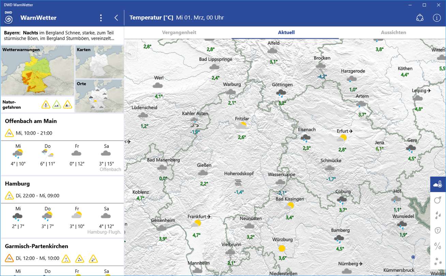Open the Hamburg location card

(62, 207)
